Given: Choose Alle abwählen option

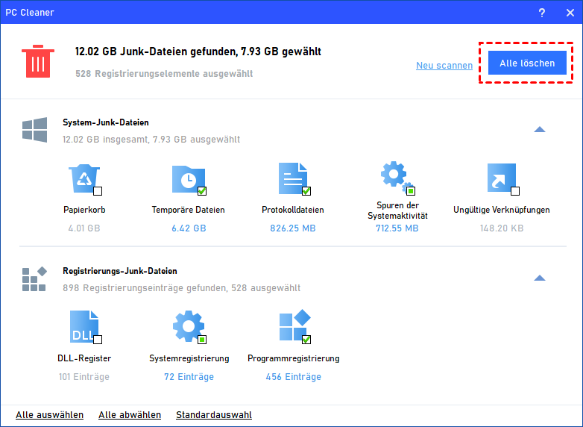Looking at the screenshot, I should [130, 415].
